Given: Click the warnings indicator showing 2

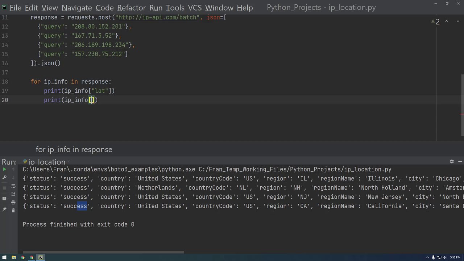Looking at the screenshot, I should [x=435, y=22].
